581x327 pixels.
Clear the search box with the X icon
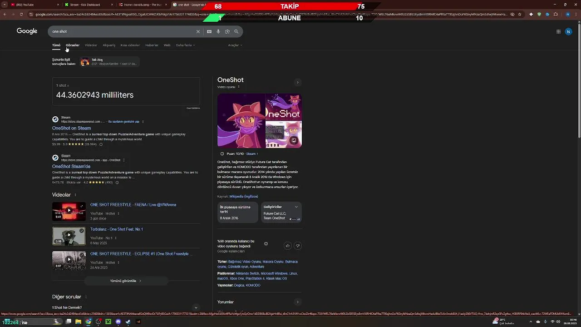click(x=198, y=31)
